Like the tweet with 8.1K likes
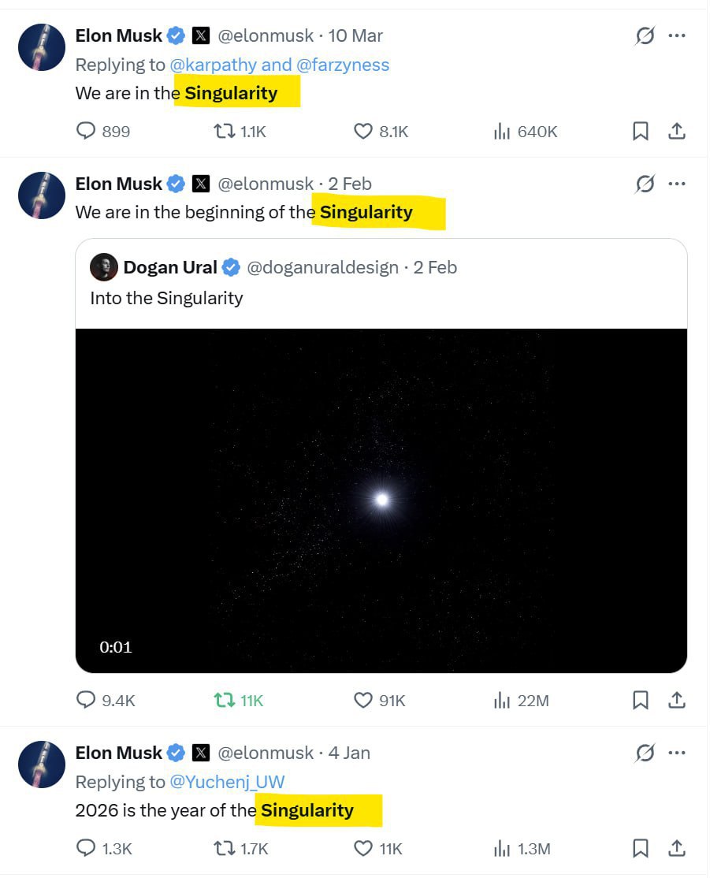Image resolution: width=710 pixels, height=878 pixels. coord(362,132)
